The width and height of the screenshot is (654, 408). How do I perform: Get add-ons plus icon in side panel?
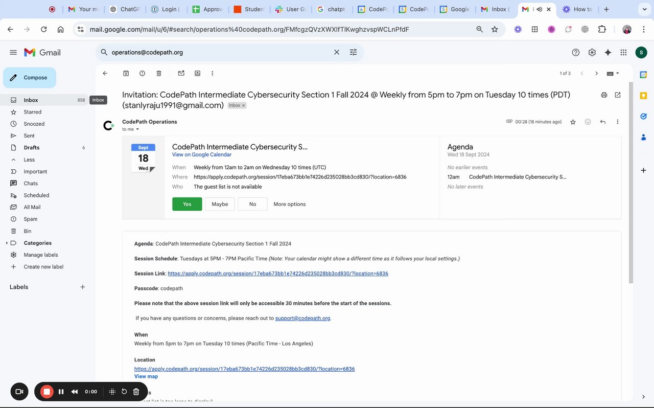click(x=643, y=170)
